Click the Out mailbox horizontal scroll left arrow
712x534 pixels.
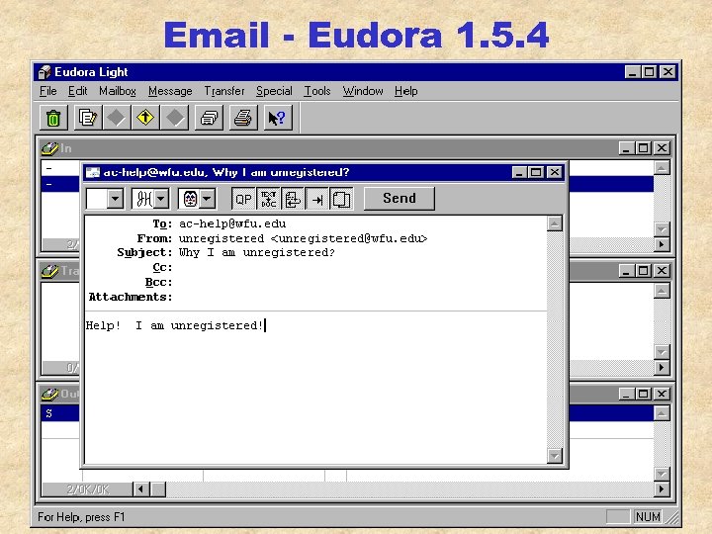(140, 489)
